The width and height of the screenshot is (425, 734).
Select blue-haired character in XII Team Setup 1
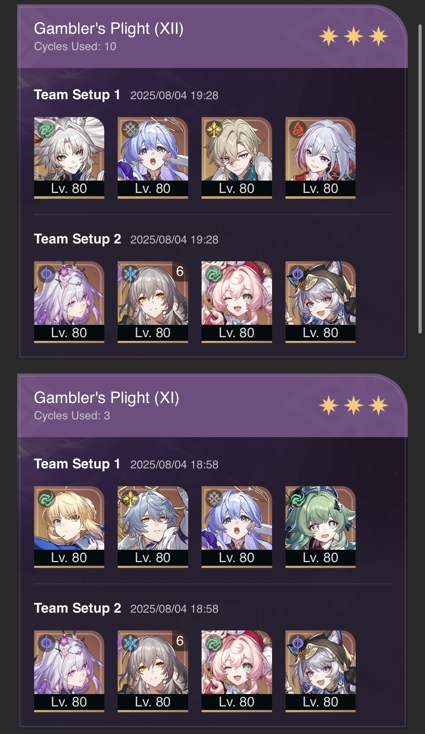pos(153,157)
